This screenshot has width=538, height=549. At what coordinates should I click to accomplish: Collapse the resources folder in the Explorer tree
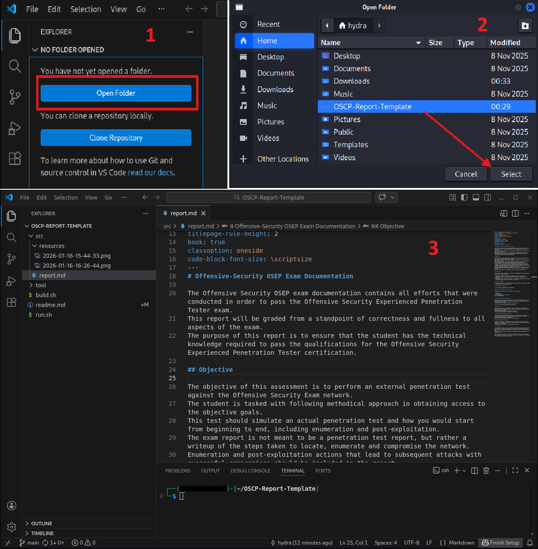tap(89, 246)
